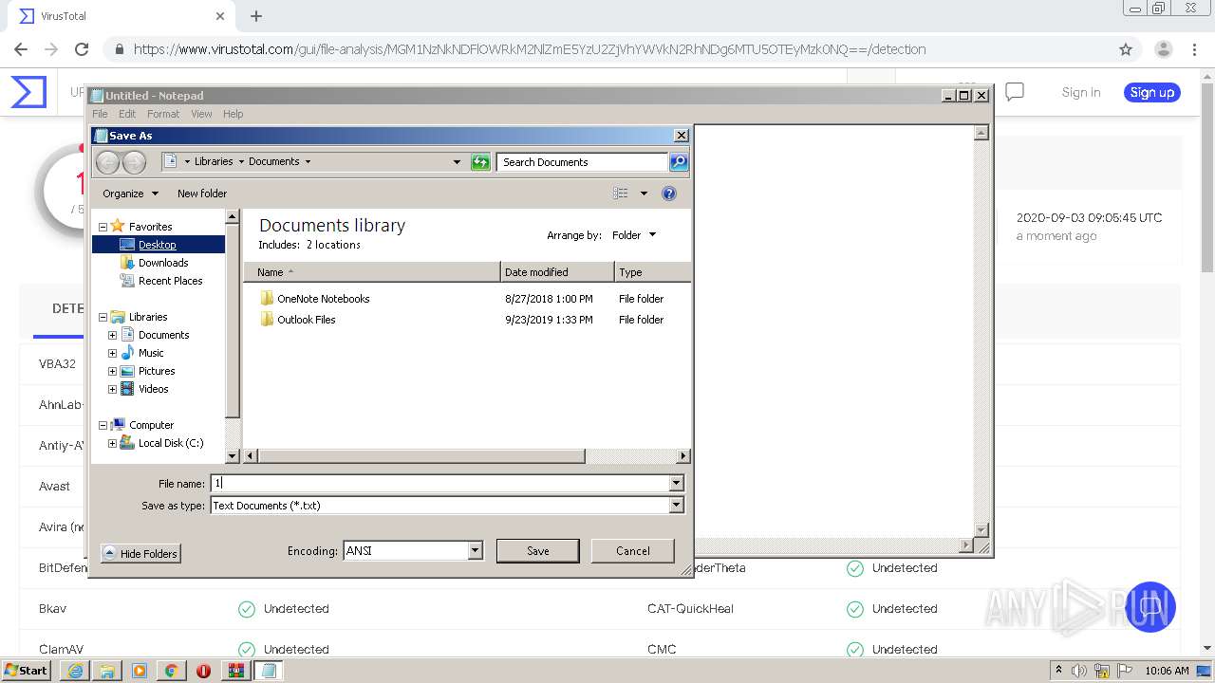Bookmark page with Chrome star icon

click(x=1126, y=49)
